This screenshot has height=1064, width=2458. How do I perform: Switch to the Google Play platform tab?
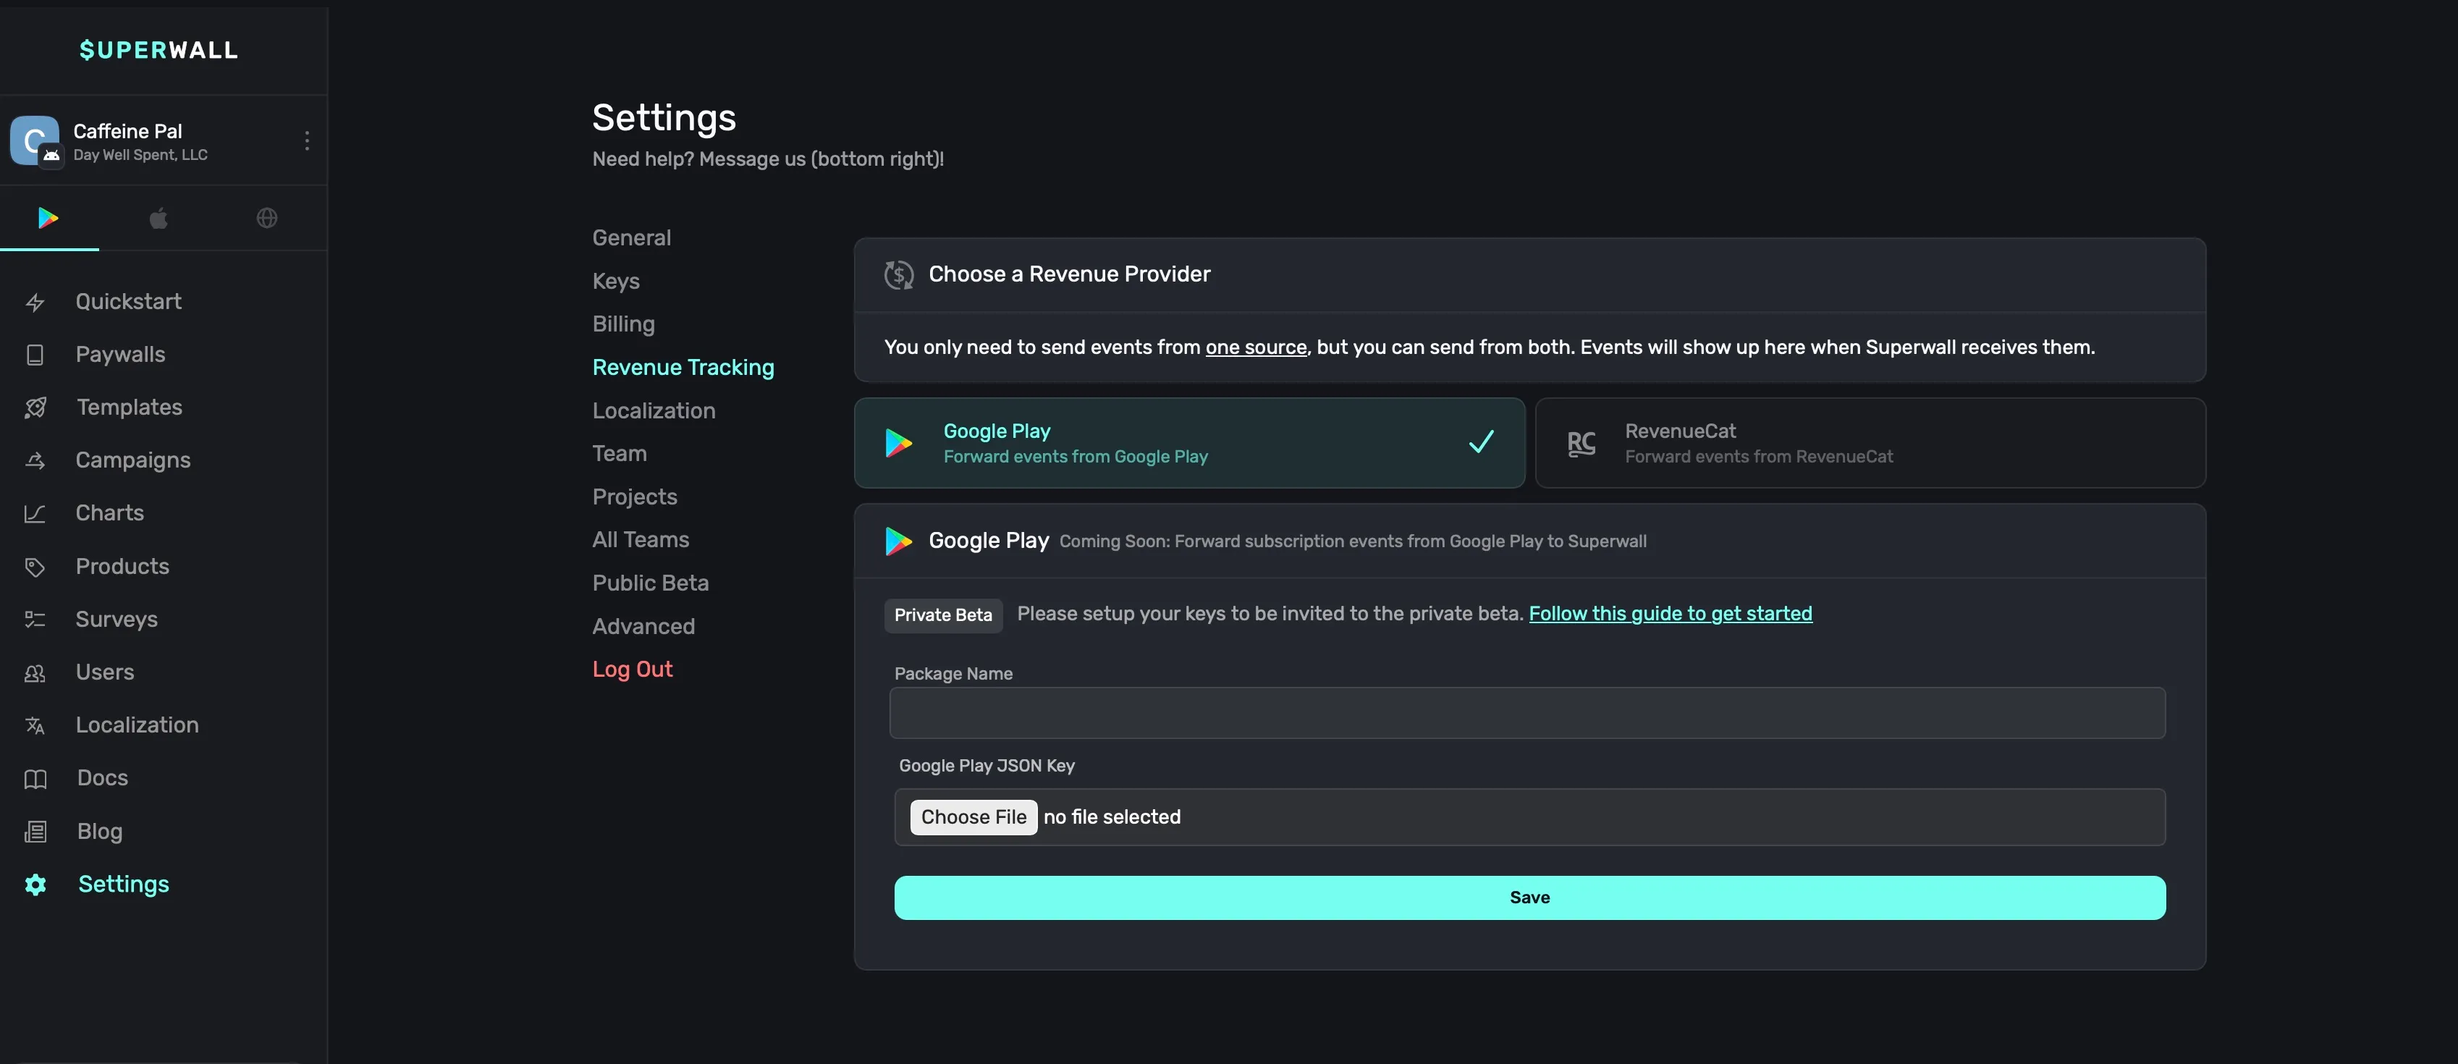[48, 218]
